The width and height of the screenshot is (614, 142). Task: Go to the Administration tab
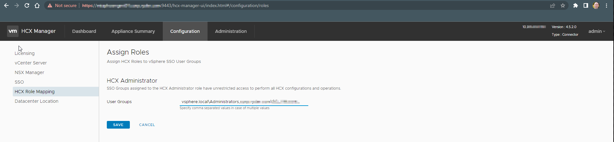[x=231, y=31]
